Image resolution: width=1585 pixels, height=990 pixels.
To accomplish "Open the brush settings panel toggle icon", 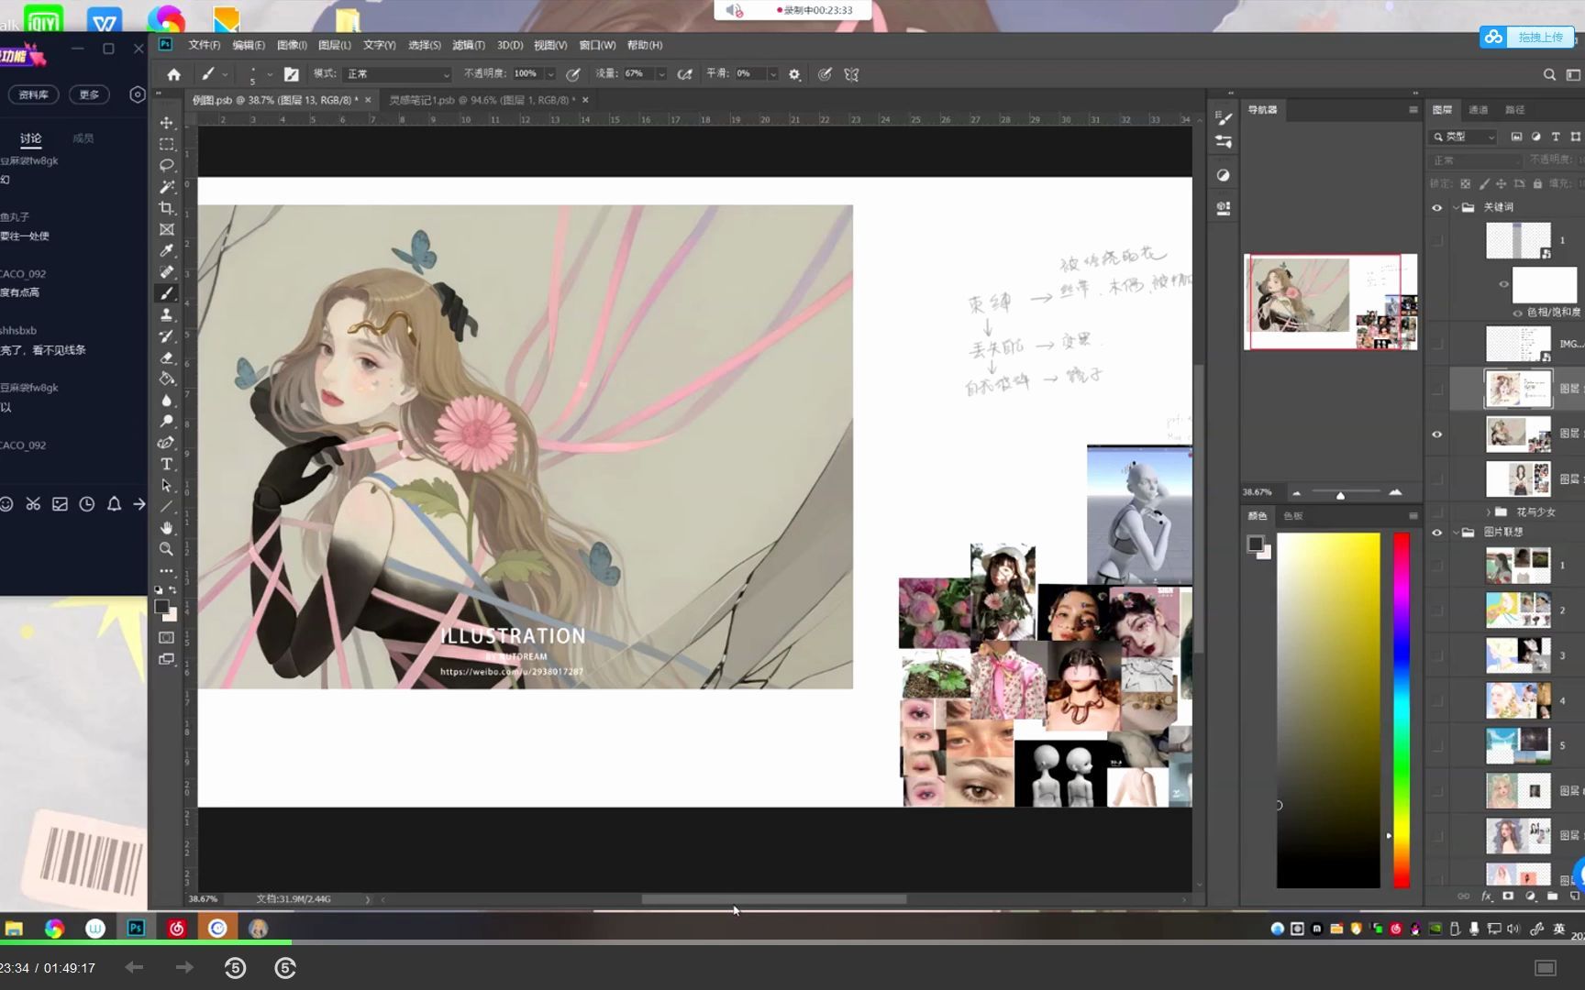I will coord(291,74).
